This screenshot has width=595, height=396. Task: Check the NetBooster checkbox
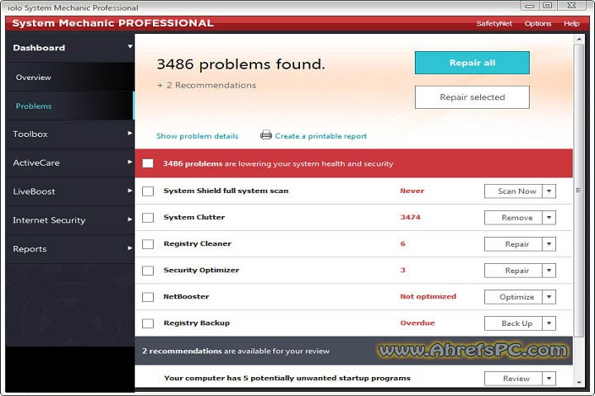pyautogui.click(x=148, y=297)
